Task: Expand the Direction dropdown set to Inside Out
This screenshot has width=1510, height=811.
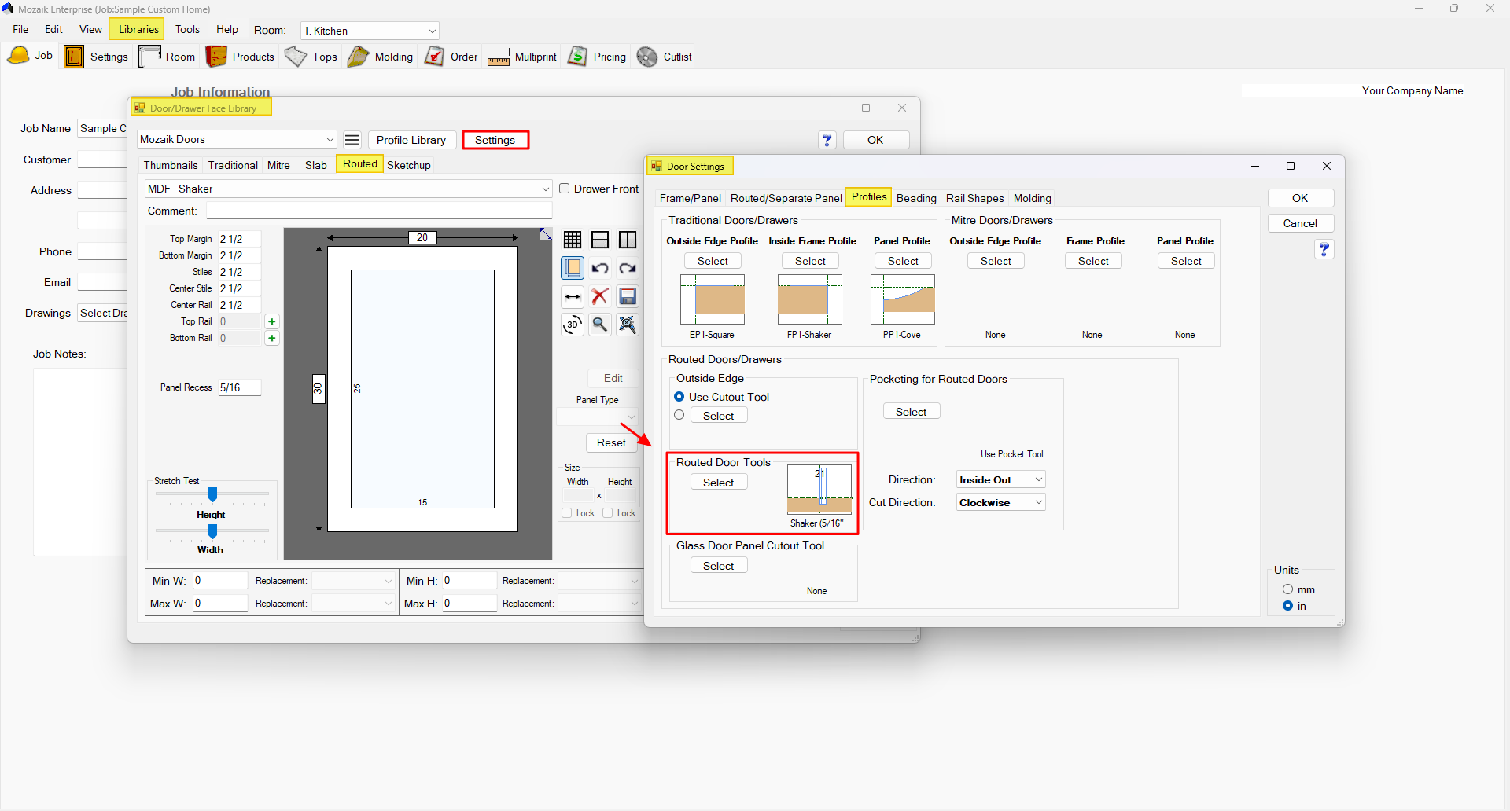Action: coord(1000,479)
